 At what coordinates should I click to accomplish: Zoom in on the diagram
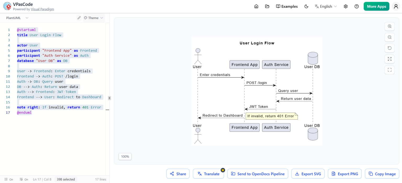(x=389, y=26)
